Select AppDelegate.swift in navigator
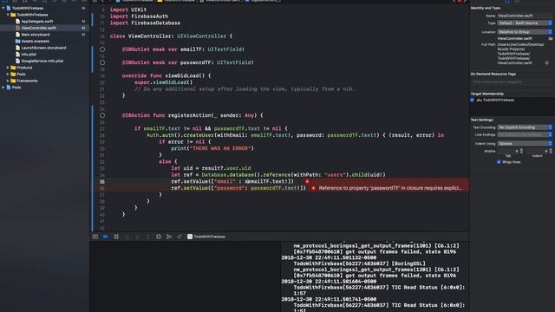This screenshot has height=312, width=555. click(36, 21)
